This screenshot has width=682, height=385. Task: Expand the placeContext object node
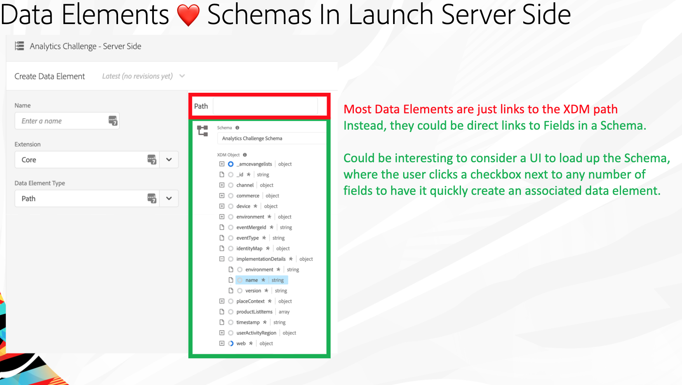click(x=222, y=301)
